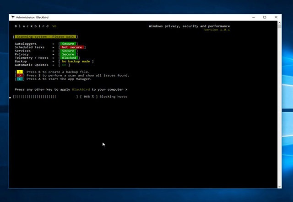Click 'Press A to start the App Manager' line
The width and height of the screenshot is (293, 202).
pyautogui.click(x=59, y=79)
